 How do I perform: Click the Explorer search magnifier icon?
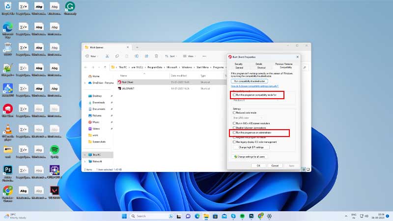coord(305,67)
